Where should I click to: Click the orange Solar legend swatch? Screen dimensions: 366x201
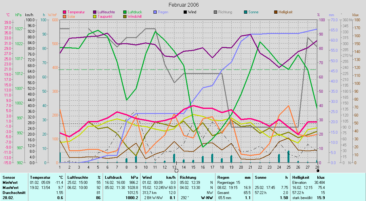click(x=65, y=16)
